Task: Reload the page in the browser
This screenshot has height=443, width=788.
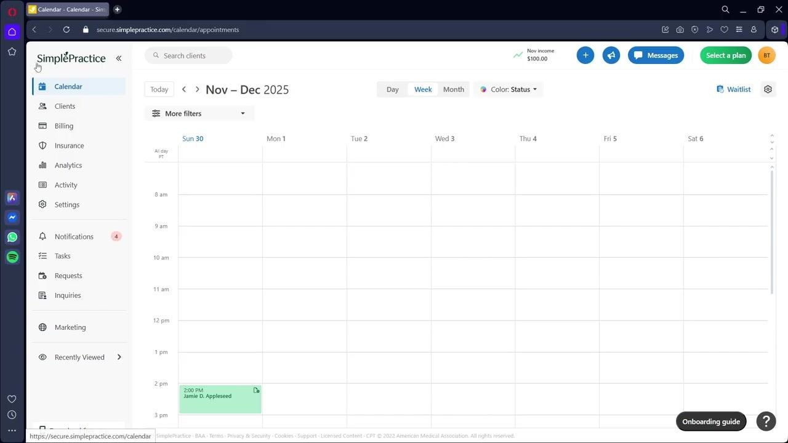Action: tap(66, 30)
